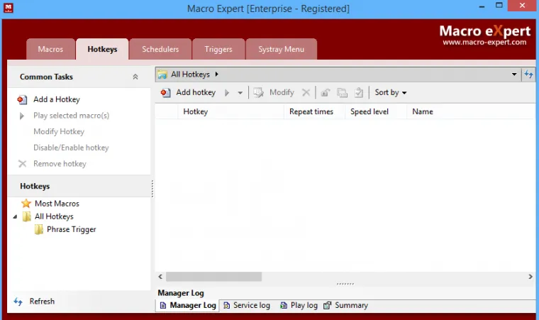Open the Macros tab
This screenshot has height=320, width=539.
[50, 49]
